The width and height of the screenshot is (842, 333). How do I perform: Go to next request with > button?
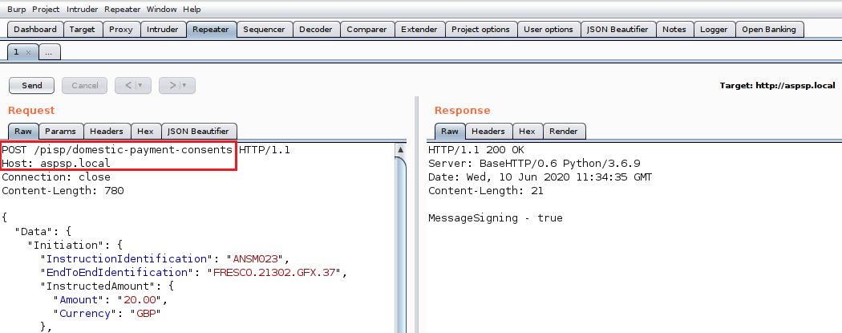tap(172, 85)
